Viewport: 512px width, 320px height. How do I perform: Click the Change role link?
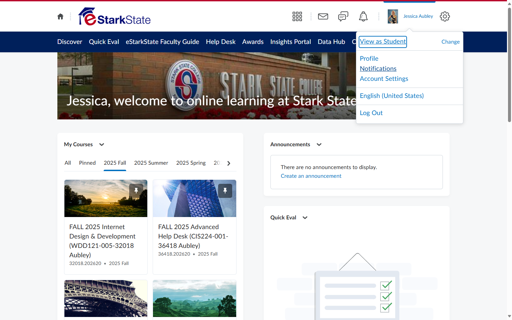pos(451,42)
